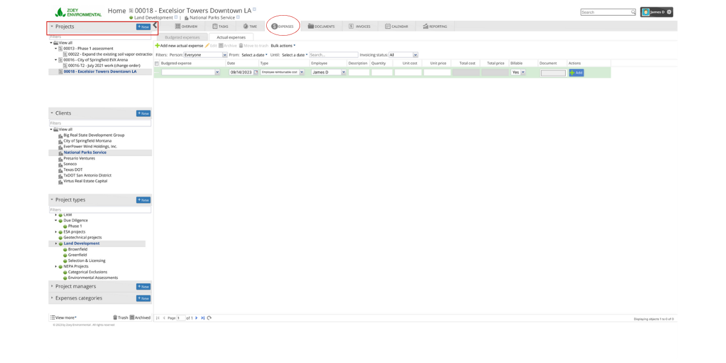Collapse the sidebar with the arrow icon
This screenshot has width=726, height=363.
coord(155,26)
